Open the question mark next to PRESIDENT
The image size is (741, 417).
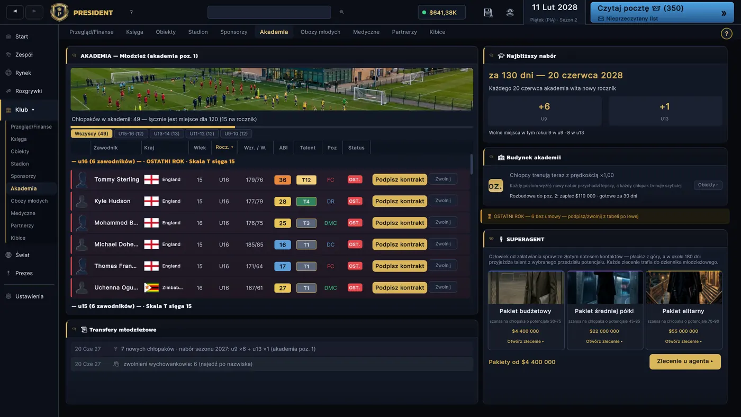[x=131, y=12]
